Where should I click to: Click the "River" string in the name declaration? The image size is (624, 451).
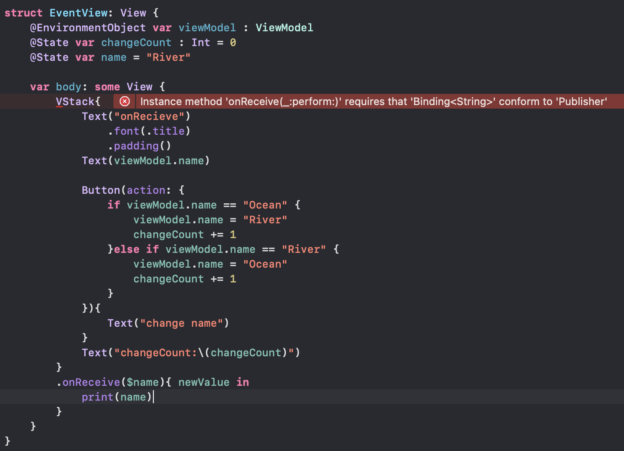168,57
